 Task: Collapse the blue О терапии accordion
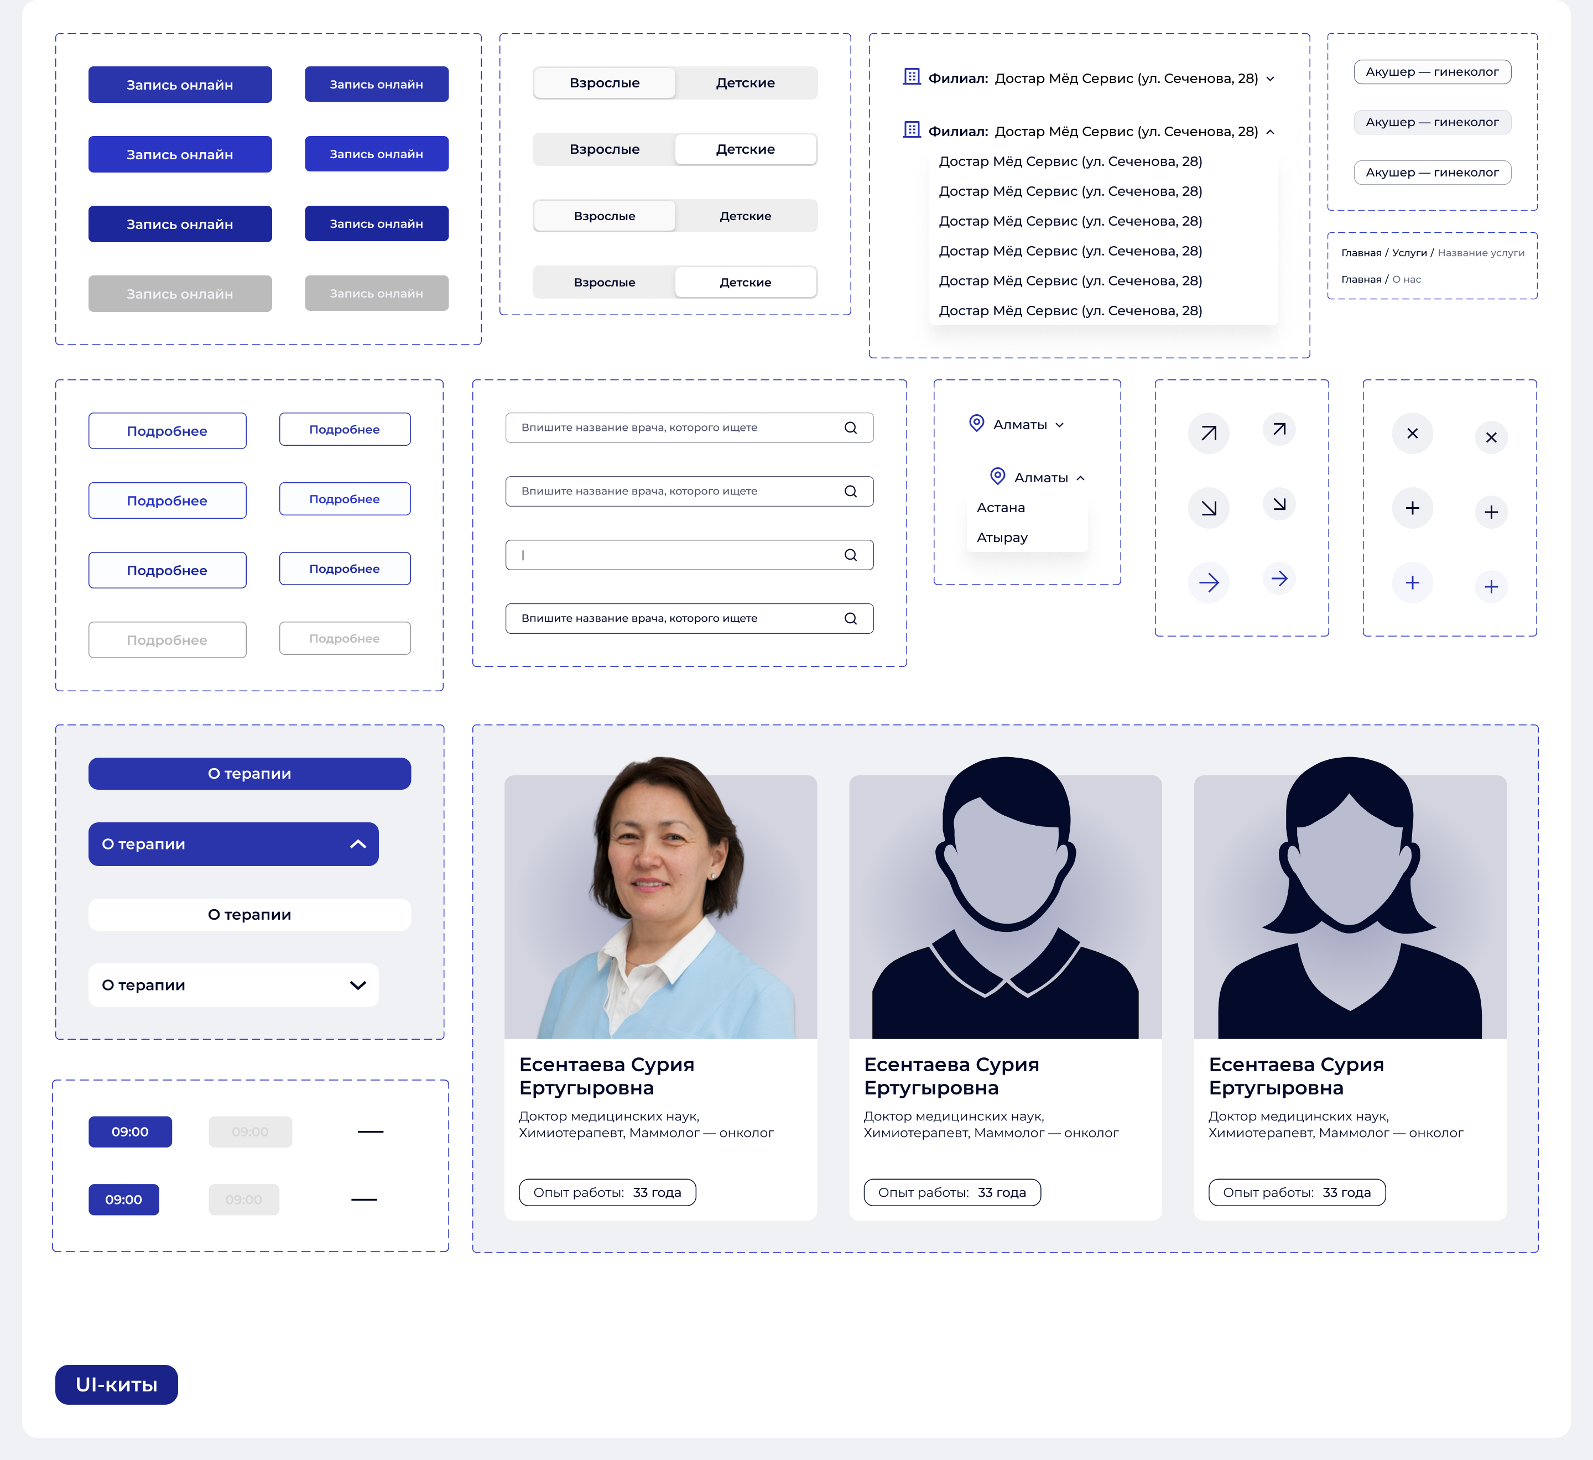[357, 844]
